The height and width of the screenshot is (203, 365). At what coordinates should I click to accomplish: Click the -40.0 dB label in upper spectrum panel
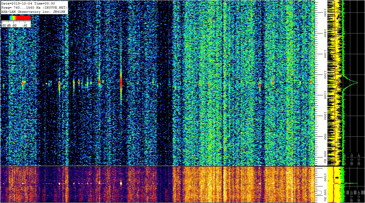pyautogui.click(x=359, y=159)
